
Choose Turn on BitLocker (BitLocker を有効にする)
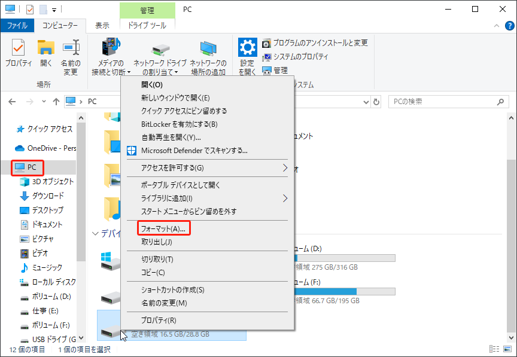208,124
